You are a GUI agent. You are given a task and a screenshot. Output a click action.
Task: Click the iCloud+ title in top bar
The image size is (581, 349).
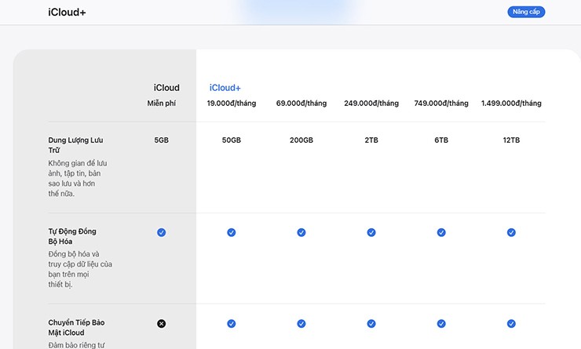tap(67, 13)
